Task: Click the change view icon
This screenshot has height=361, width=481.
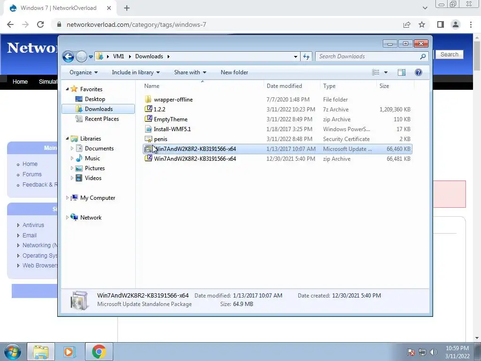Action: pos(375,72)
